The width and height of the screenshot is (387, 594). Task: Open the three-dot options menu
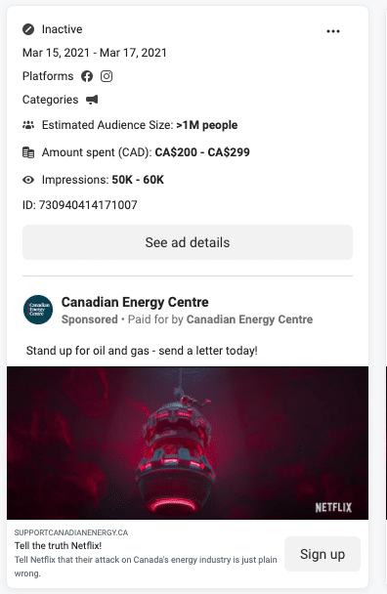point(333,31)
